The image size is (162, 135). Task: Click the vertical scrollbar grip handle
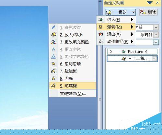100,99
